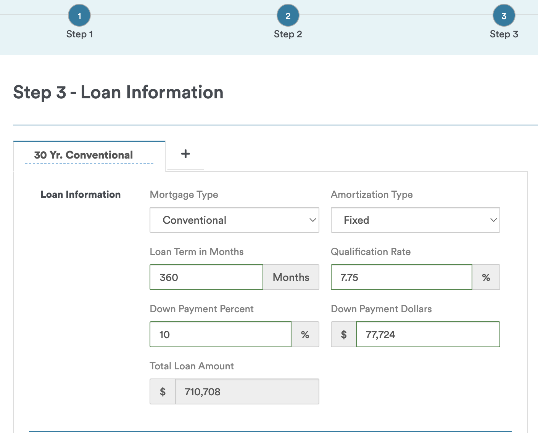
Task: Click the dollar sign beside Total Loan Amount
Action: click(x=163, y=391)
